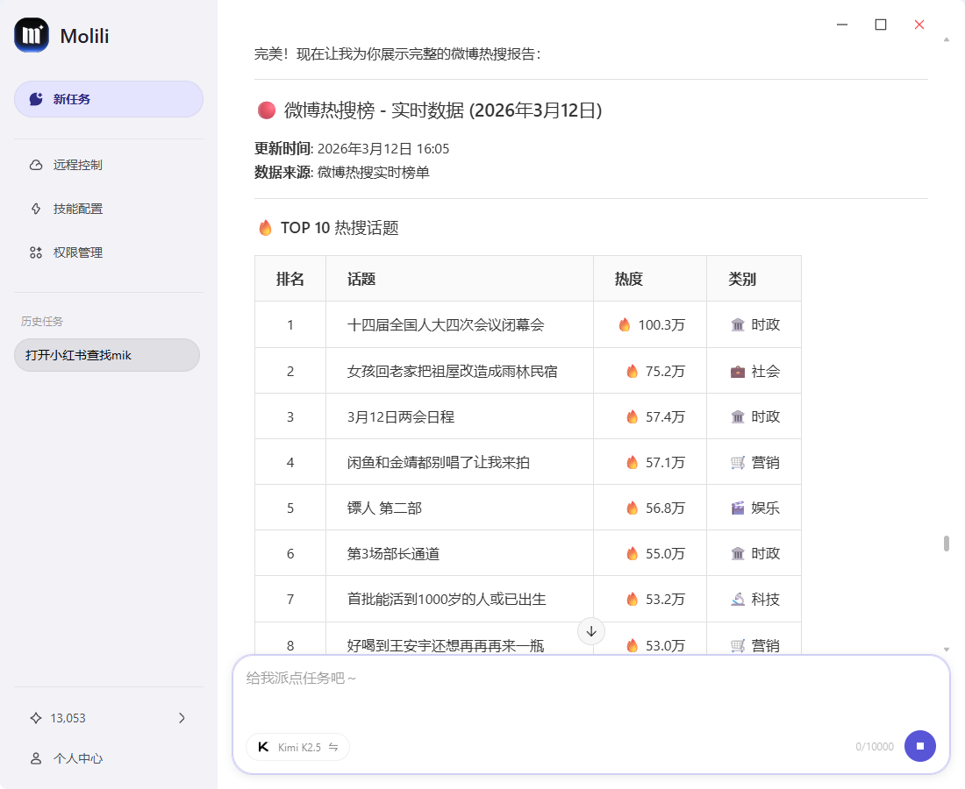Image resolution: width=965 pixels, height=789 pixels.
Task: Click the Molili logo icon
Action: tap(32, 35)
